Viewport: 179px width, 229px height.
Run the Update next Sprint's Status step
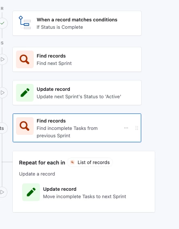pyautogui.click(x=2, y=93)
